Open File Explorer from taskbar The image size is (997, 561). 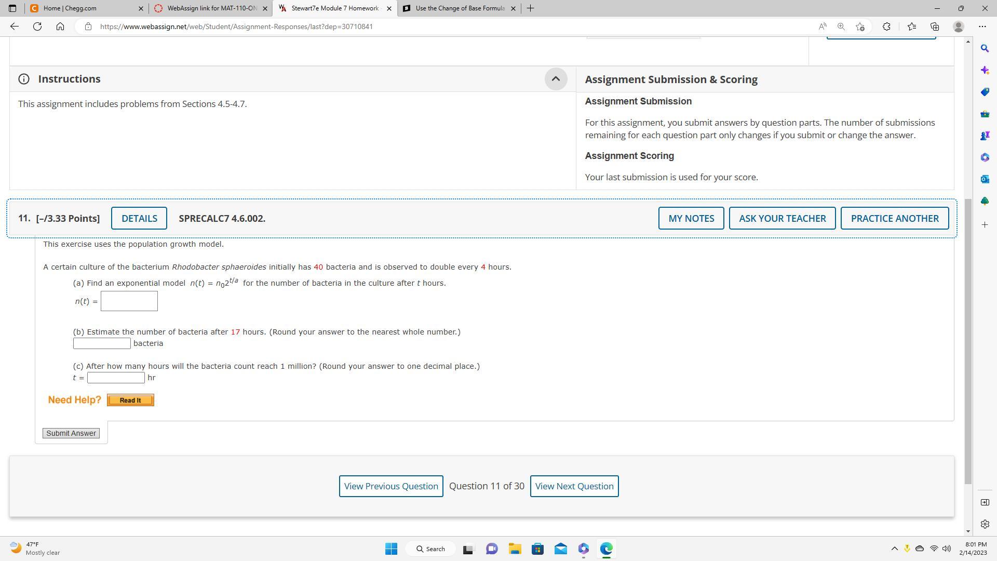click(515, 549)
